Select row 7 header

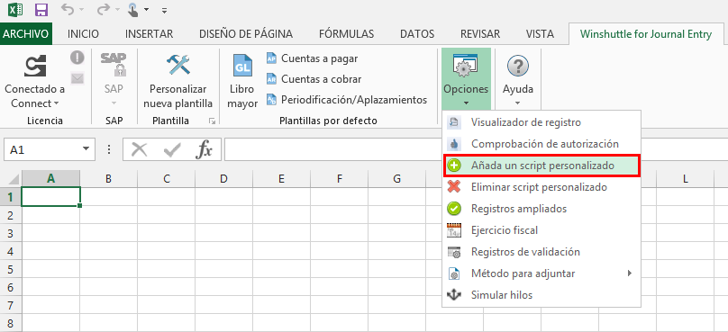11,305
